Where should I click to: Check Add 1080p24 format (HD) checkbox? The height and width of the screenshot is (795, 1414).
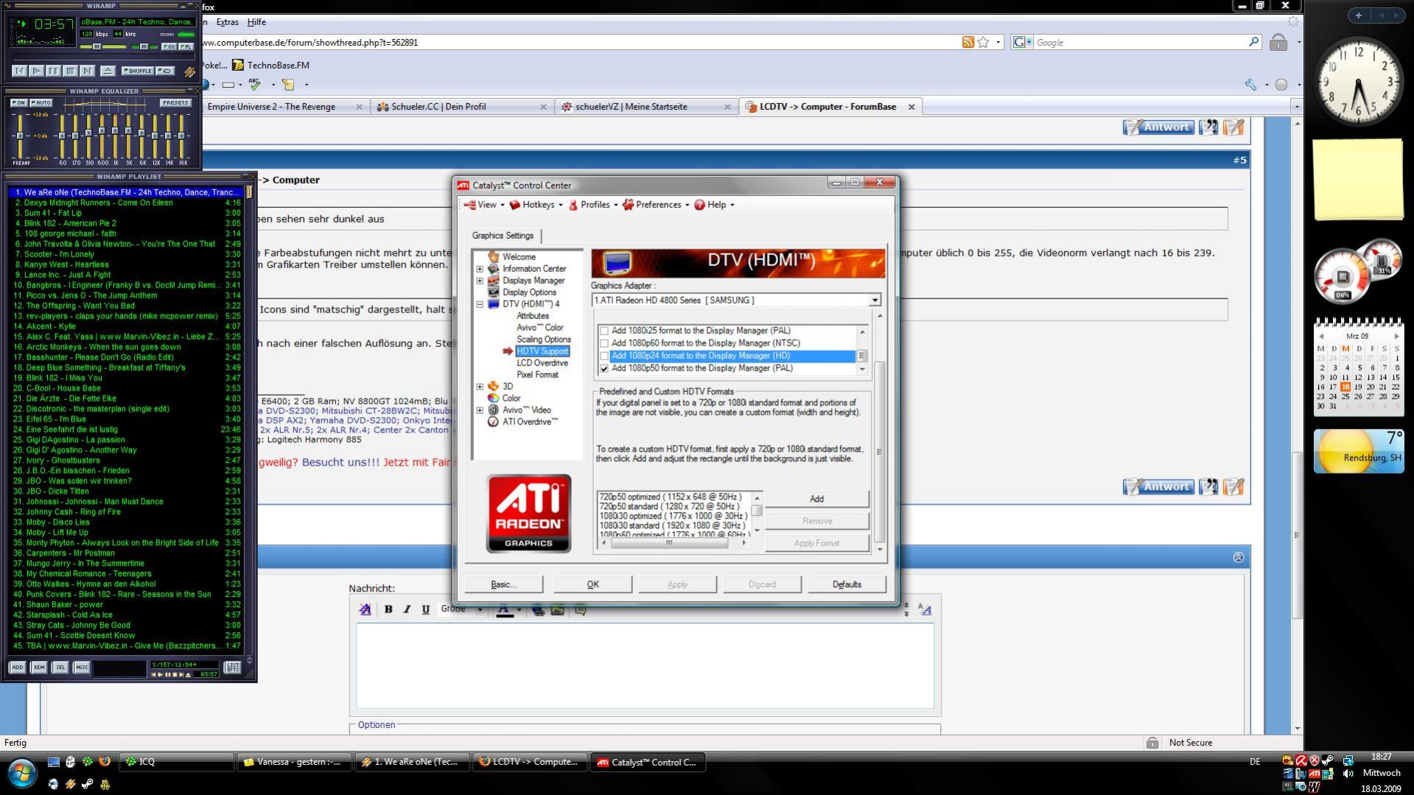pos(604,356)
